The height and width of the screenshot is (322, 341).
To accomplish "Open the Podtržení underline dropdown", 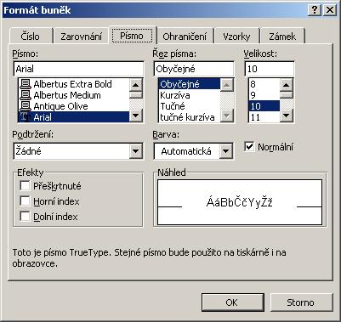I will [x=136, y=151].
